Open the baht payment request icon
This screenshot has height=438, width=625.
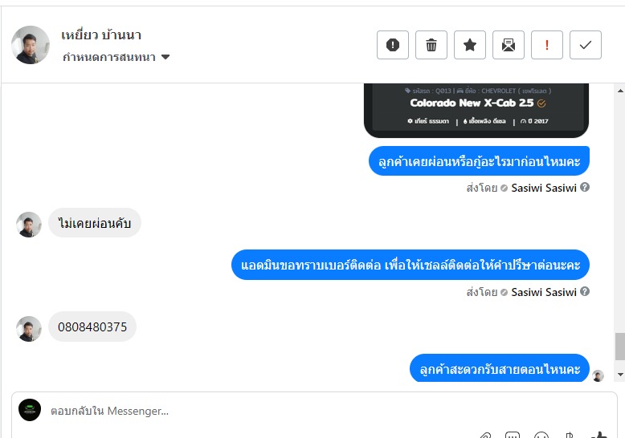tap(570, 435)
